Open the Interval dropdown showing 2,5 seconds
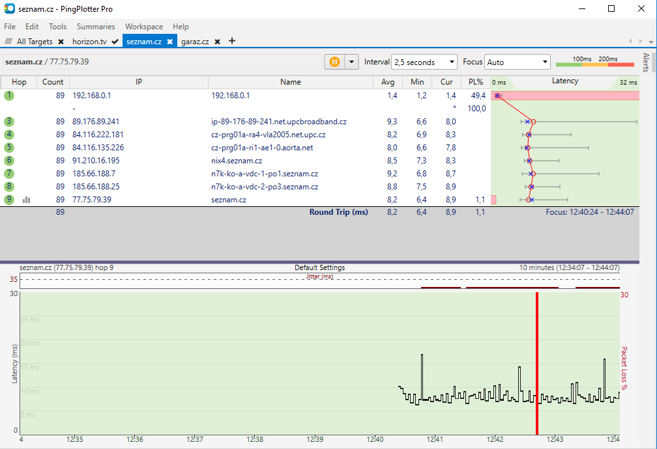Screen dimensions: 657x449 [424, 62]
